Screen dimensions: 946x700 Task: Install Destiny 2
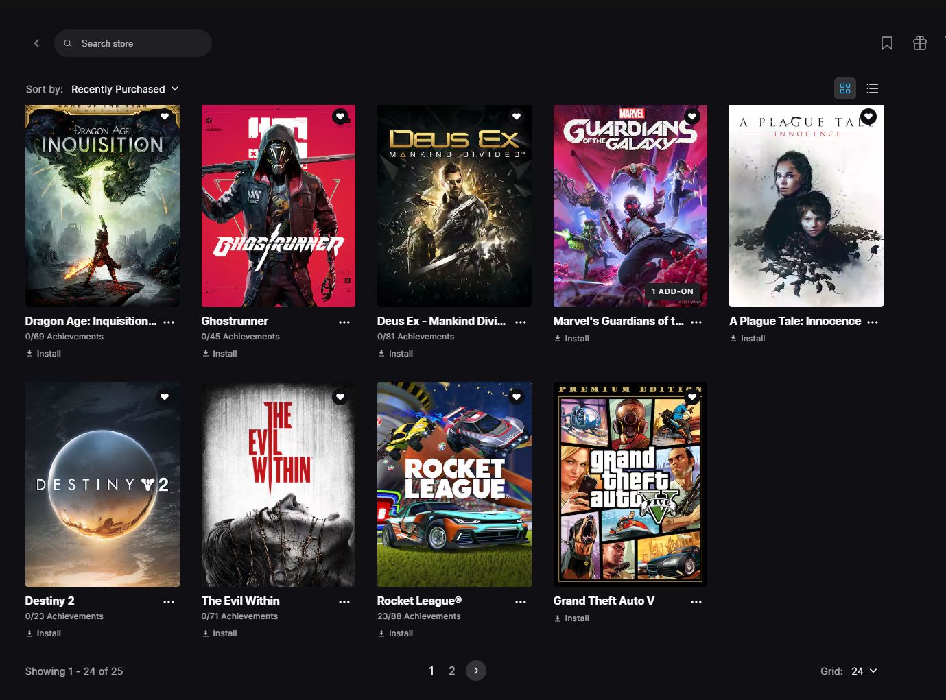pos(43,633)
